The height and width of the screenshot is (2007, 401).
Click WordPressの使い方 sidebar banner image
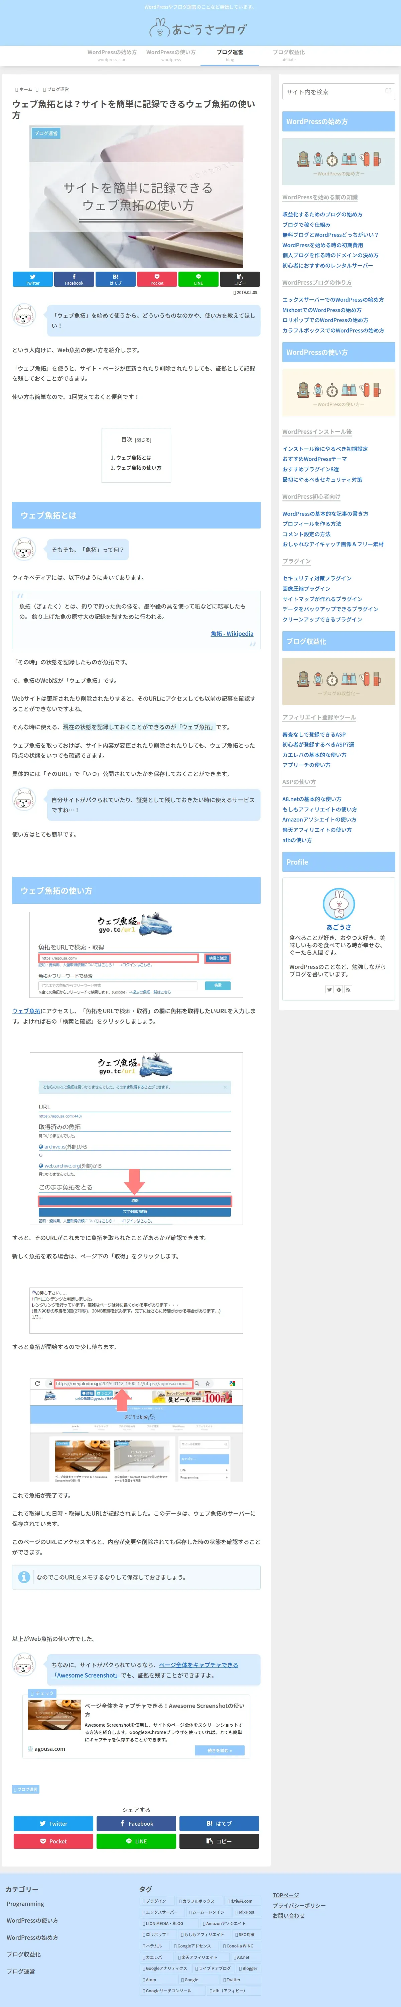[x=339, y=392]
